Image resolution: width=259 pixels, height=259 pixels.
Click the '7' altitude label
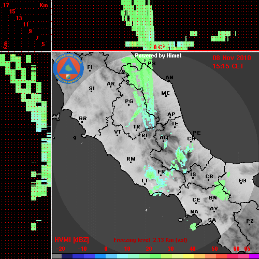pyautogui.click(x=37, y=38)
